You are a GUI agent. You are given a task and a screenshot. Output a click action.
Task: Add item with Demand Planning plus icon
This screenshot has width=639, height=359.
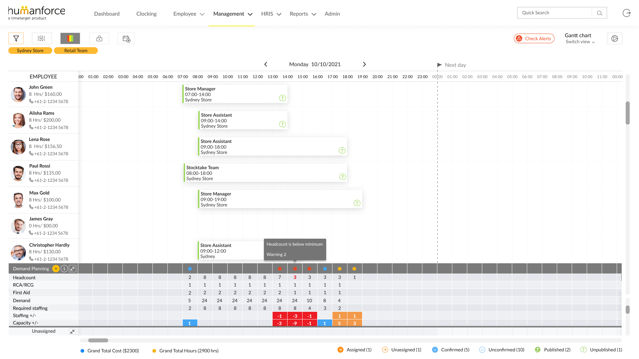[x=56, y=269]
